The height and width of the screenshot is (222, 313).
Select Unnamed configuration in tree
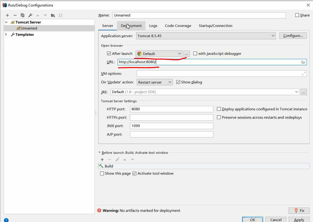coord(49,28)
